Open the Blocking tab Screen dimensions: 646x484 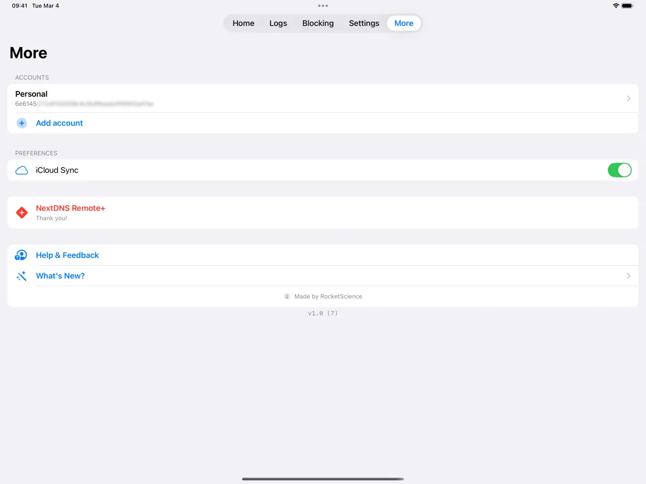[318, 23]
